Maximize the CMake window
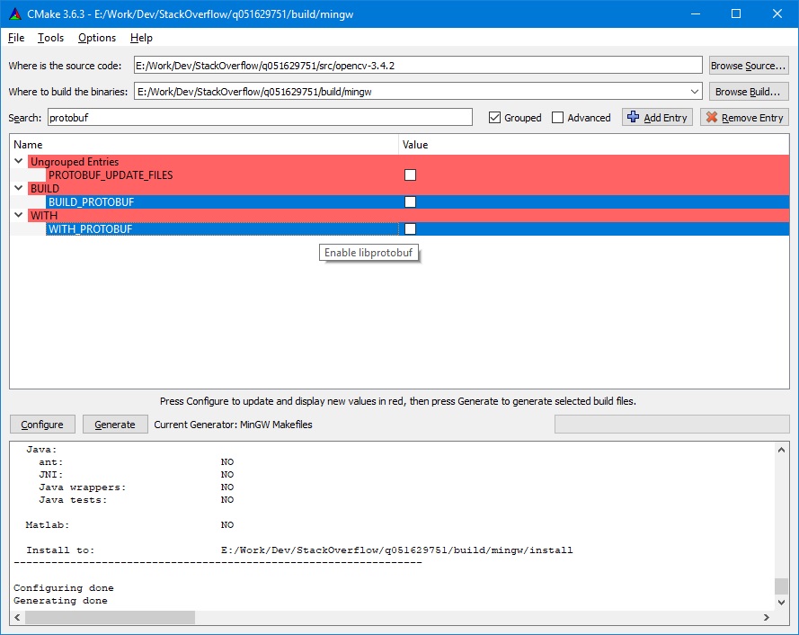This screenshot has height=635, width=799. (736, 13)
